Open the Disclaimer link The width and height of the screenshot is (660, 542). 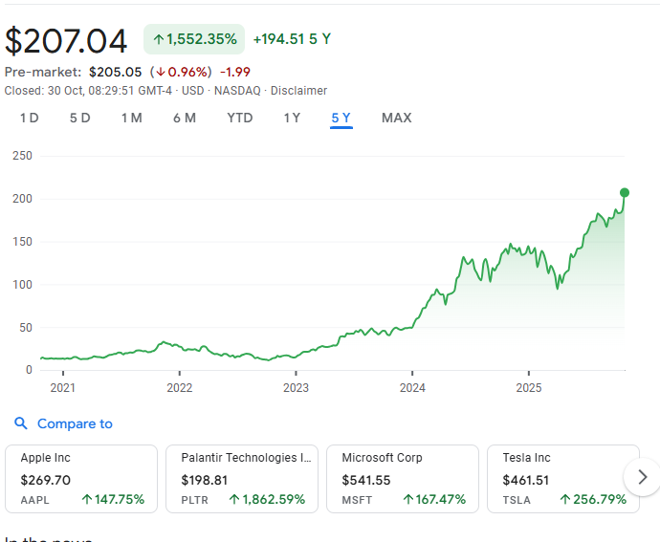[298, 91]
